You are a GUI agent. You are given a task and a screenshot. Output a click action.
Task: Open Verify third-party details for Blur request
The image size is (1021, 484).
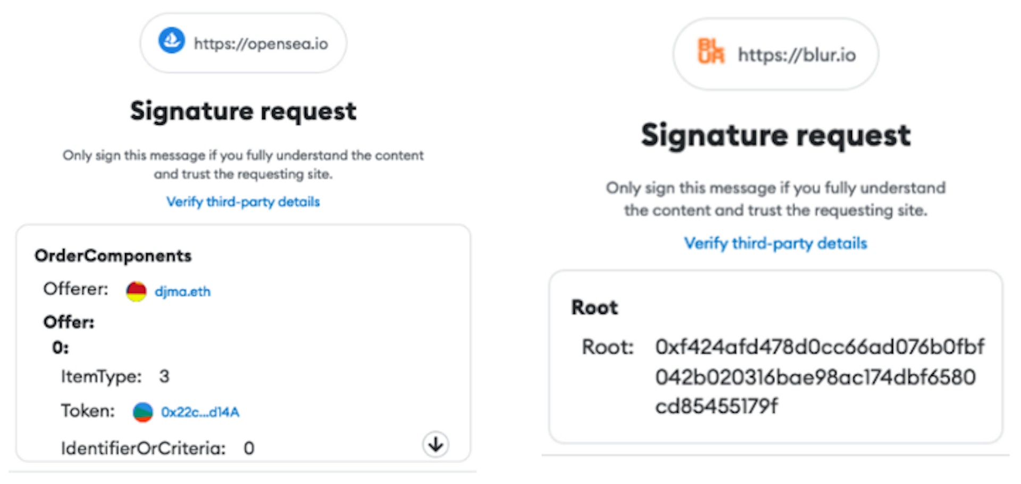pyautogui.click(x=775, y=243)
